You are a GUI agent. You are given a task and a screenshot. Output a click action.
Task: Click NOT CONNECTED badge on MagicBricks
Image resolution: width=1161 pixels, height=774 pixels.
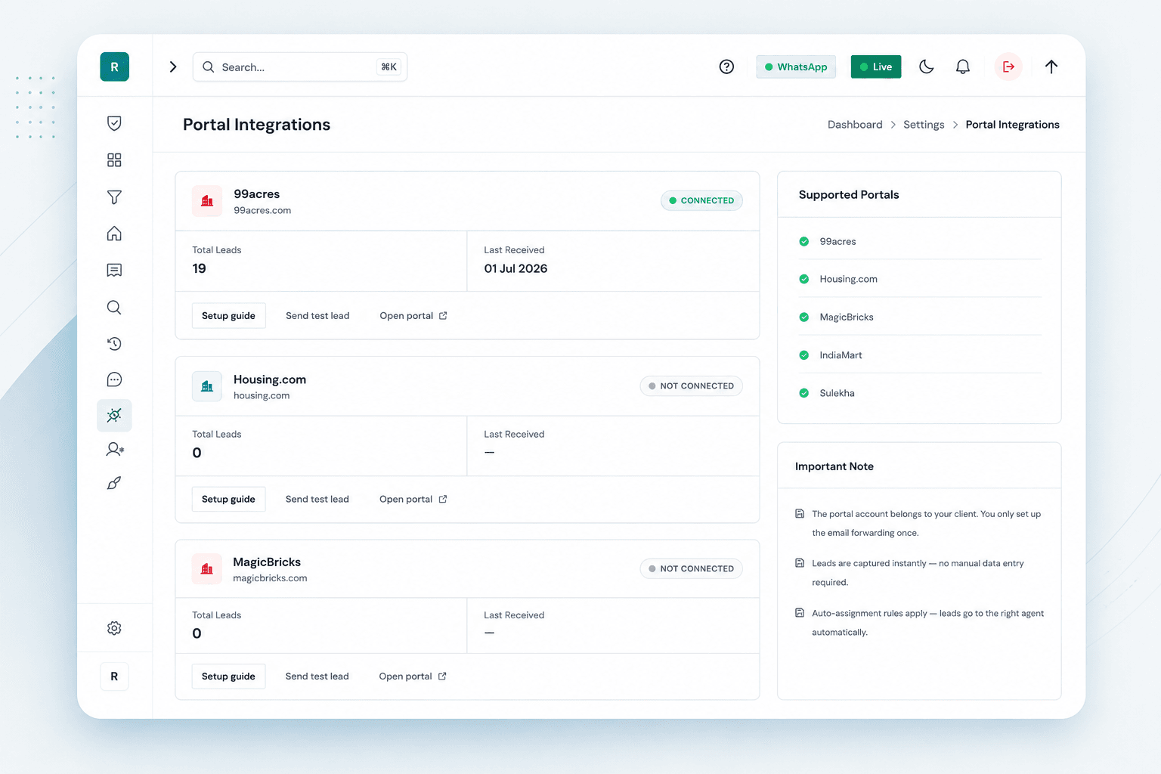click(692, 568)
